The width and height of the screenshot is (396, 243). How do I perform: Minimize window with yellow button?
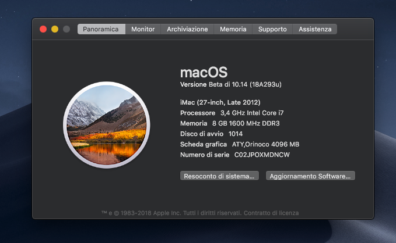tap(55, 29)
